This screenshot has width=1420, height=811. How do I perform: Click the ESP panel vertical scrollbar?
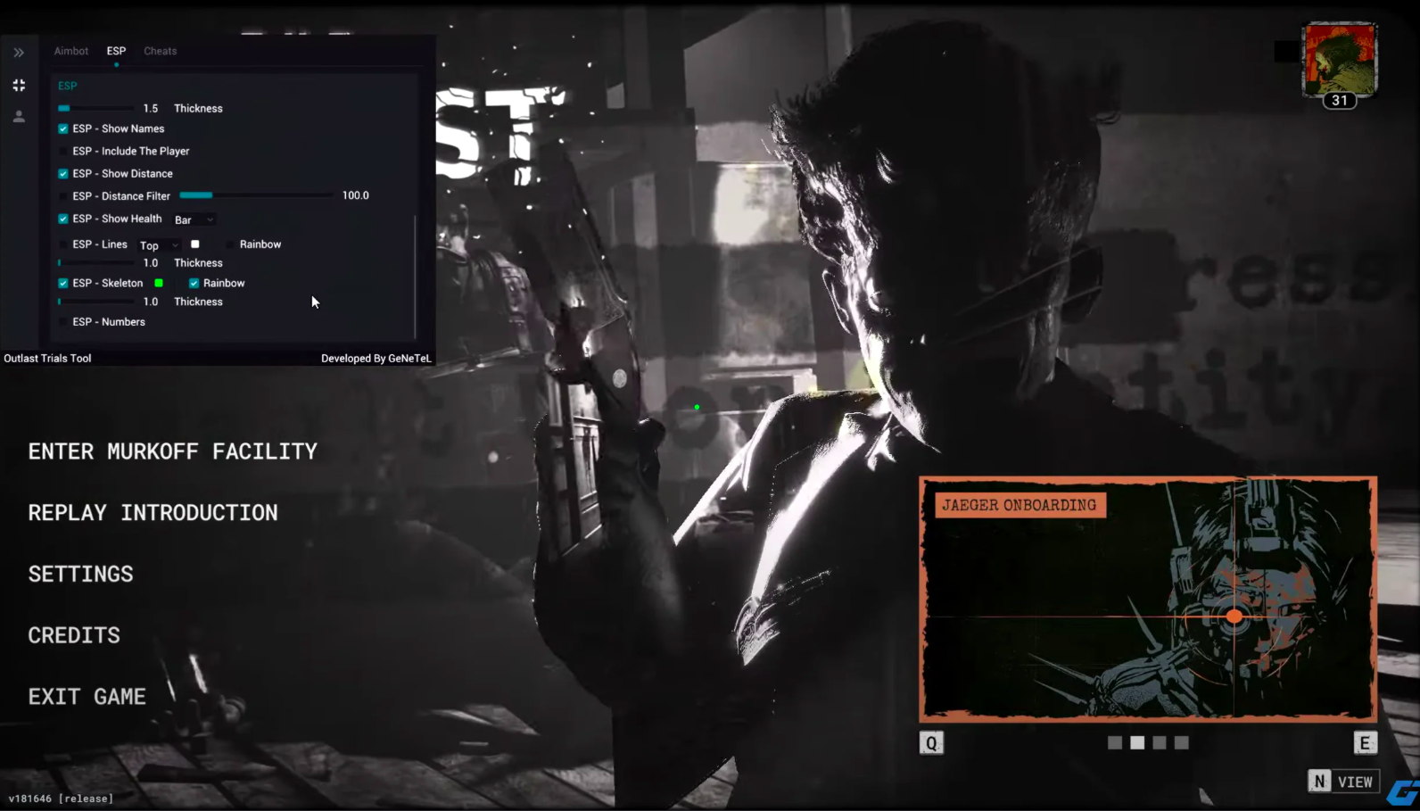[x=415, y=277]
